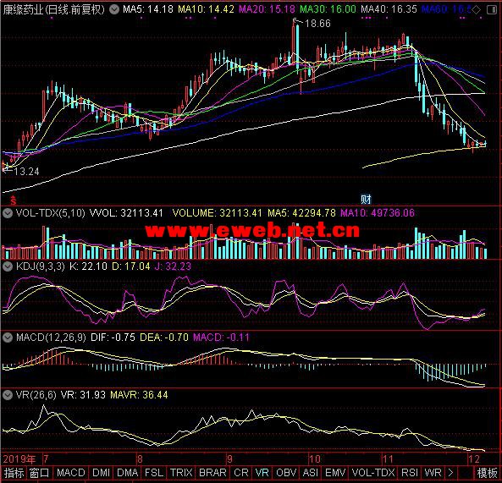This screenshot has height=483, width=502.
Task: Switch to the DMI indicator tab
Action: tap(101, 473)
